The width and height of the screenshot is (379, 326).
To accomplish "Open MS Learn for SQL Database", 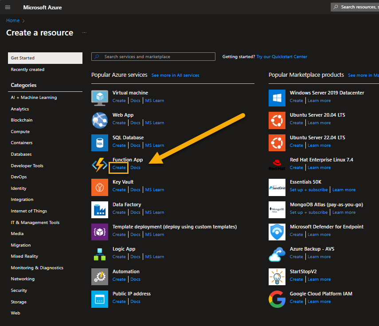I will tap(154, 145).
